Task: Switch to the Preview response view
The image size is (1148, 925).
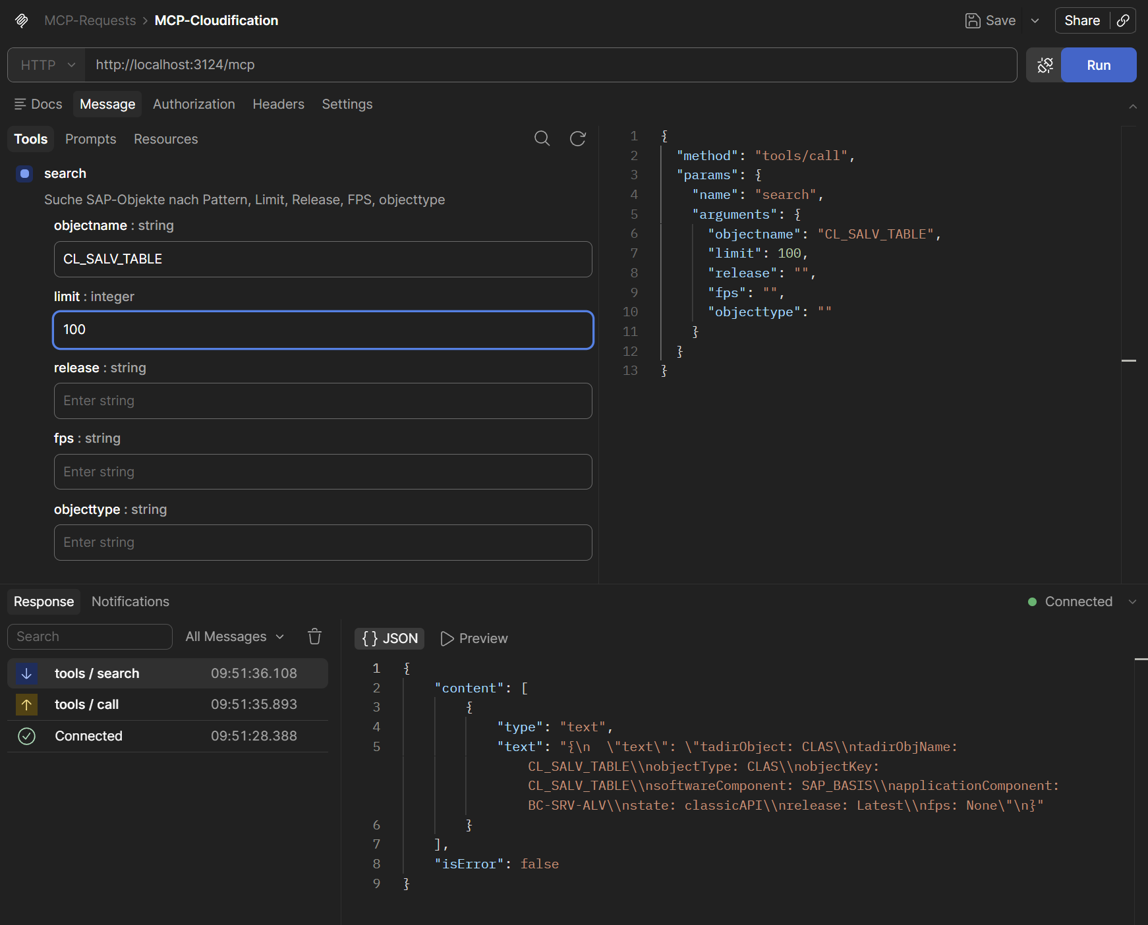Action: click(474, 638)
